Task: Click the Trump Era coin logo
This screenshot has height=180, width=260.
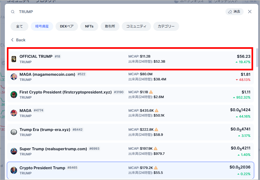Action: tap(14, 132)
